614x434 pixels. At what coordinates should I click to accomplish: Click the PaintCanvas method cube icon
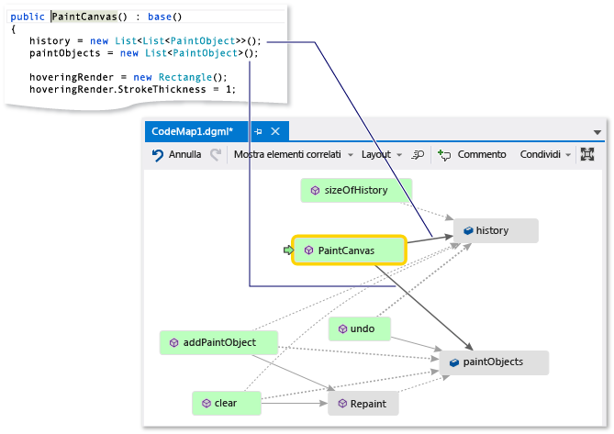point(308,250)
